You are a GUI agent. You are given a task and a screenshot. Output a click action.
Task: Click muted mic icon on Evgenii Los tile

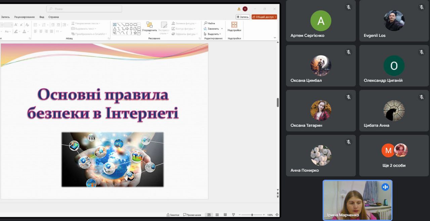tap(422, 7)
